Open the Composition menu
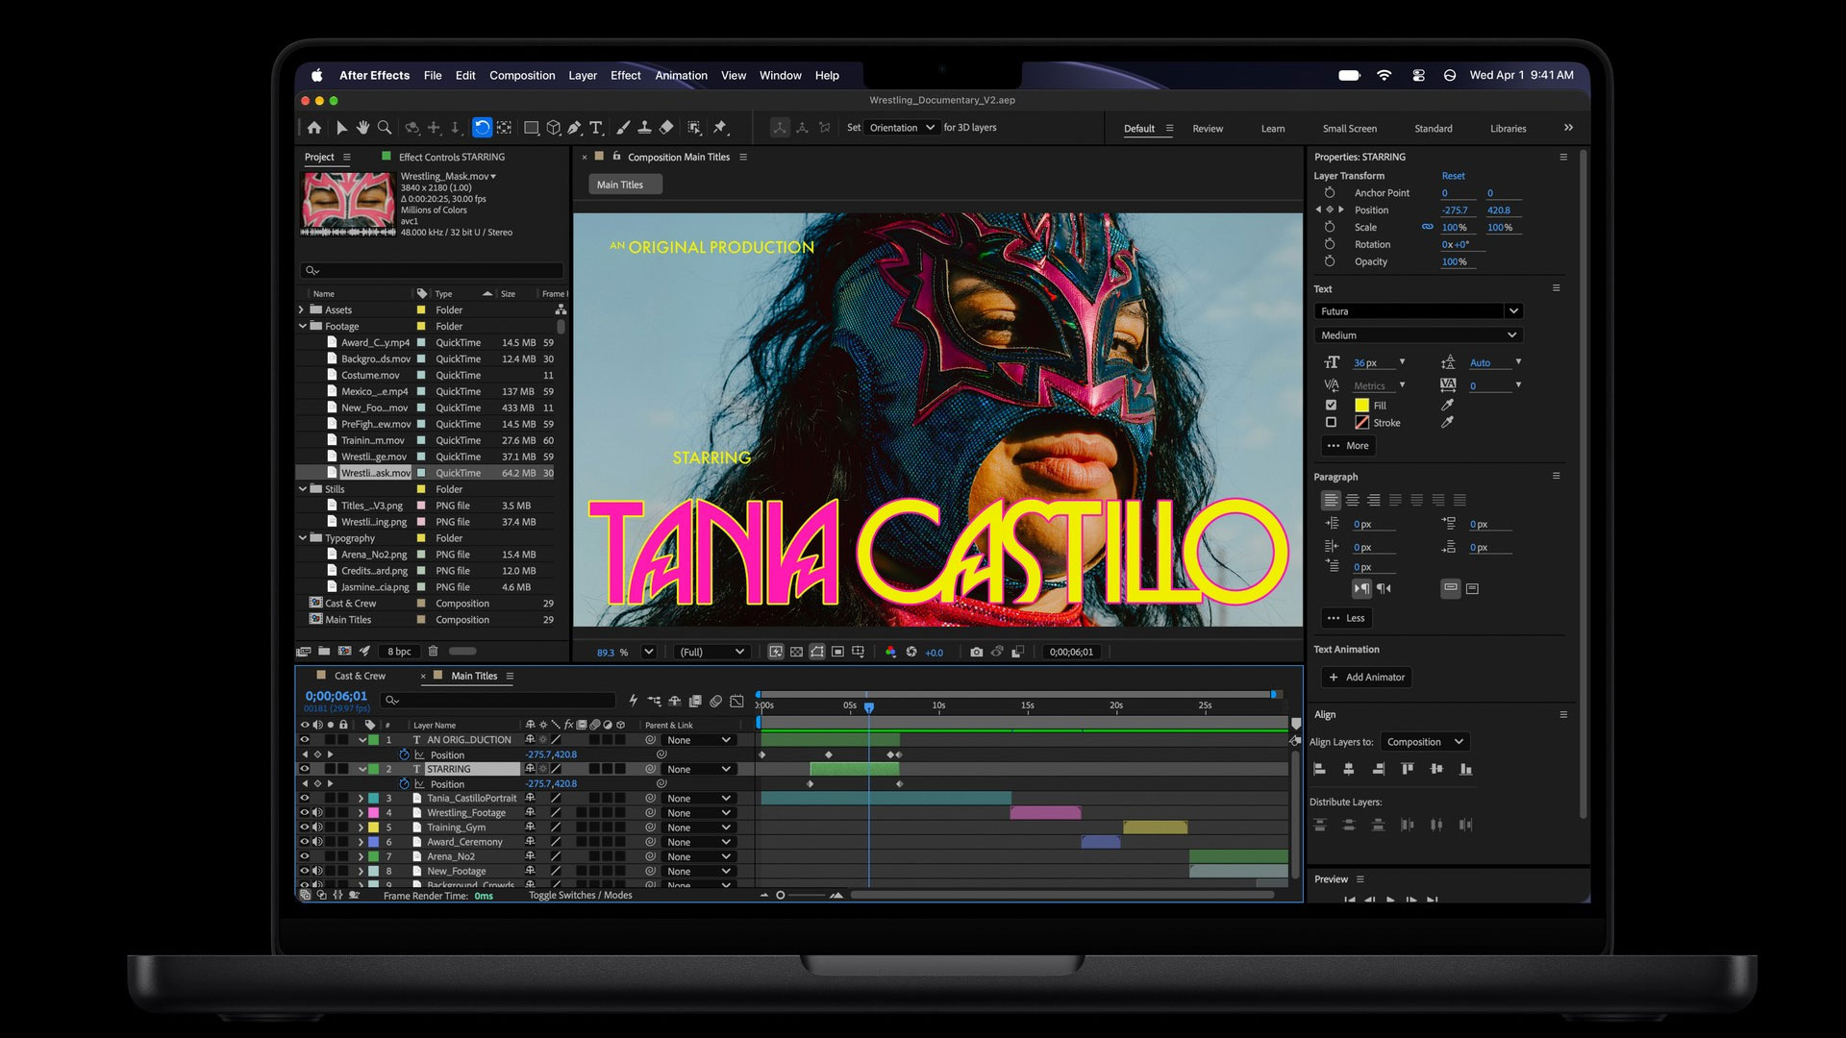The width and height of the screenshot is (1846, 1038). click(x=522, y=75)
